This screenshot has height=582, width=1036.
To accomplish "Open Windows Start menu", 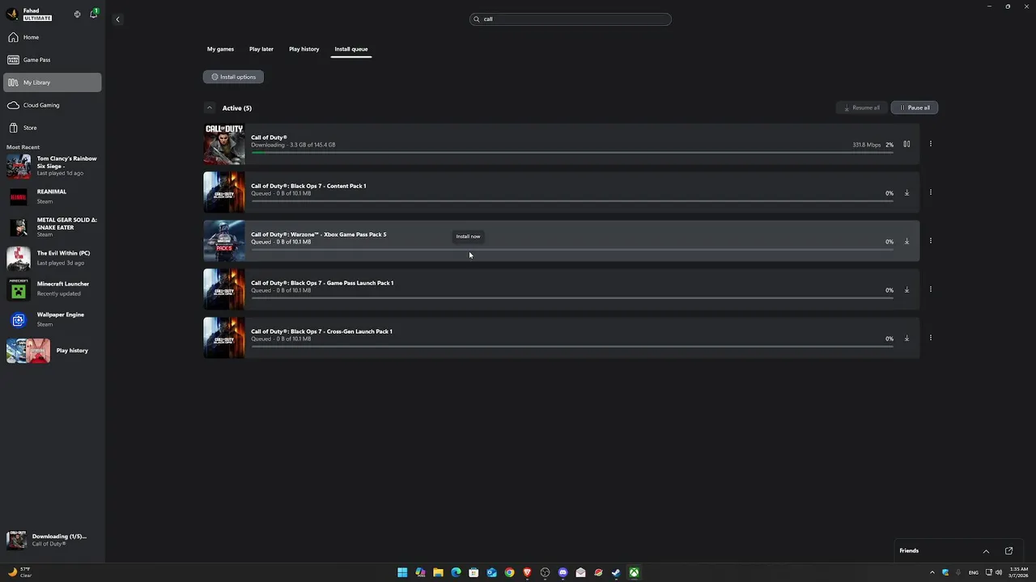I will coord(402,572).
